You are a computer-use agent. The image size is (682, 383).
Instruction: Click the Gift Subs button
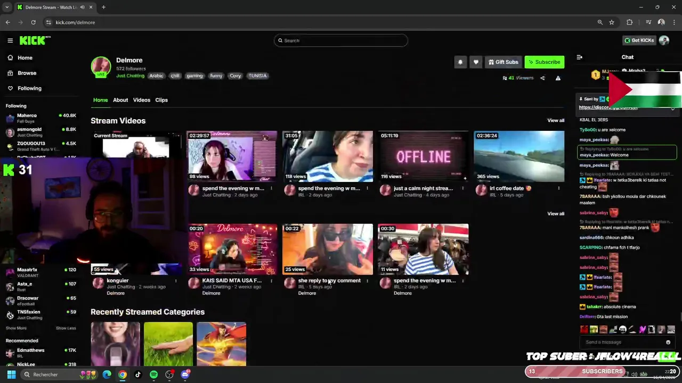point(503,62)
